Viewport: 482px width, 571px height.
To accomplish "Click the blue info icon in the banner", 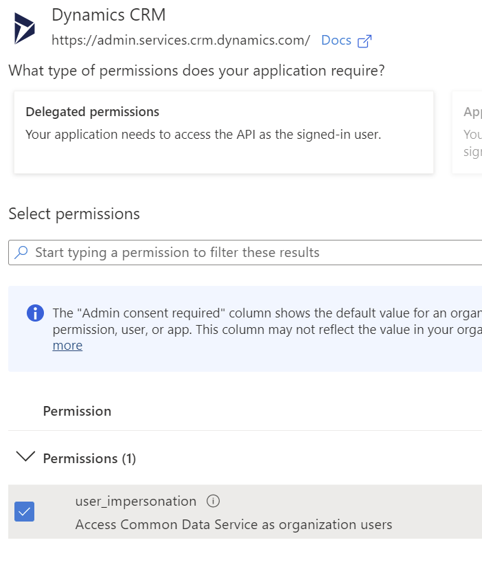I will pyautogui.click(x=35, y=313).
